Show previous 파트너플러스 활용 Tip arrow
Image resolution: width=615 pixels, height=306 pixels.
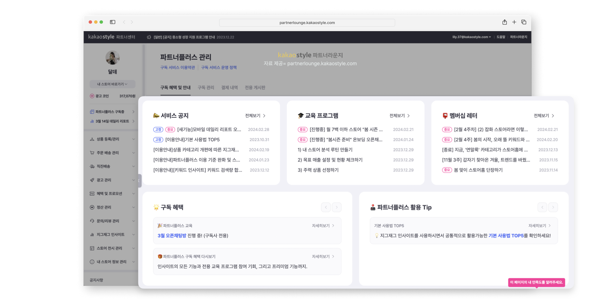click(542, 207)
